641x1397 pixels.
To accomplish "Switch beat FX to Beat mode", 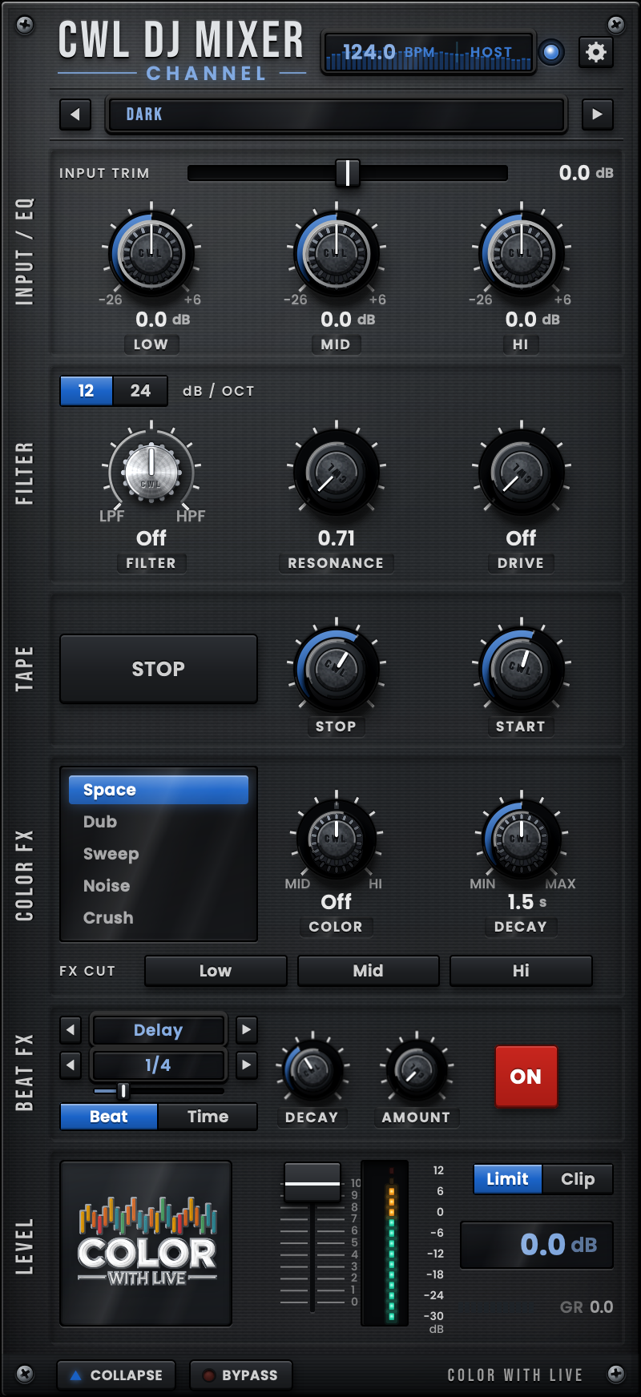I will (109, 1117).
